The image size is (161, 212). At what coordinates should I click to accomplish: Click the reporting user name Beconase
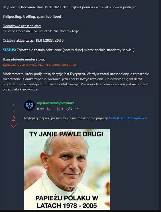pos(28,7)
